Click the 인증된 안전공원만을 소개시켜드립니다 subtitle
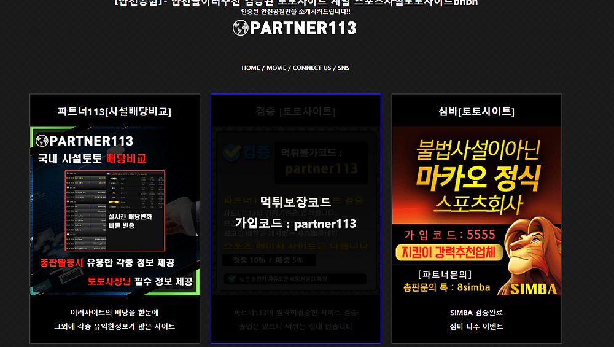The width and height of the screenshot is (614, 347). 296,11
